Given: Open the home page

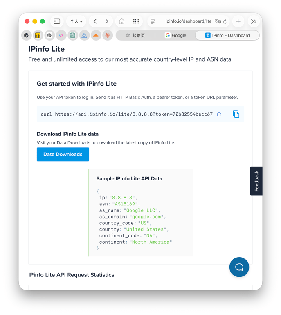Looking at the screenshot, I should [x=121, y=21].
